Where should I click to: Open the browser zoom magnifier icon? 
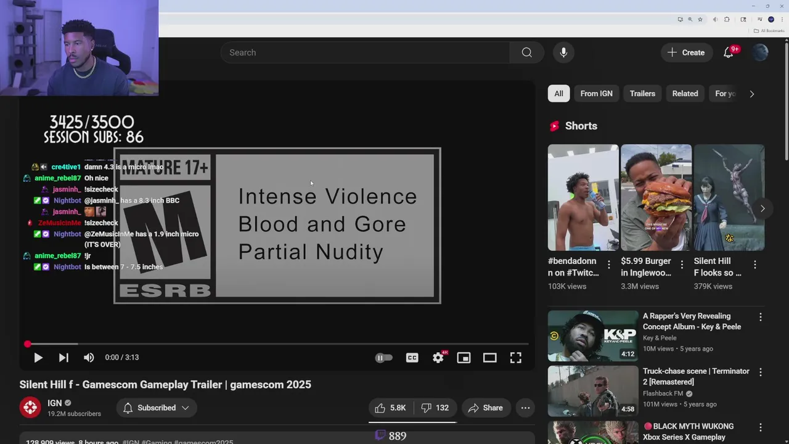(x=690, y=20)
